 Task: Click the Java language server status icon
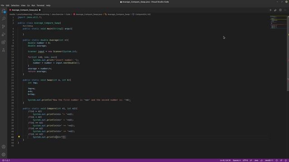click(261, 160)
